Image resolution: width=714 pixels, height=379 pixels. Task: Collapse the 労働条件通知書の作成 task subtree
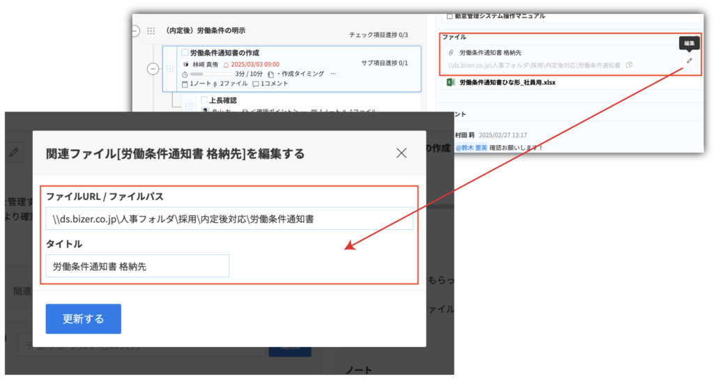click(152, 68)
